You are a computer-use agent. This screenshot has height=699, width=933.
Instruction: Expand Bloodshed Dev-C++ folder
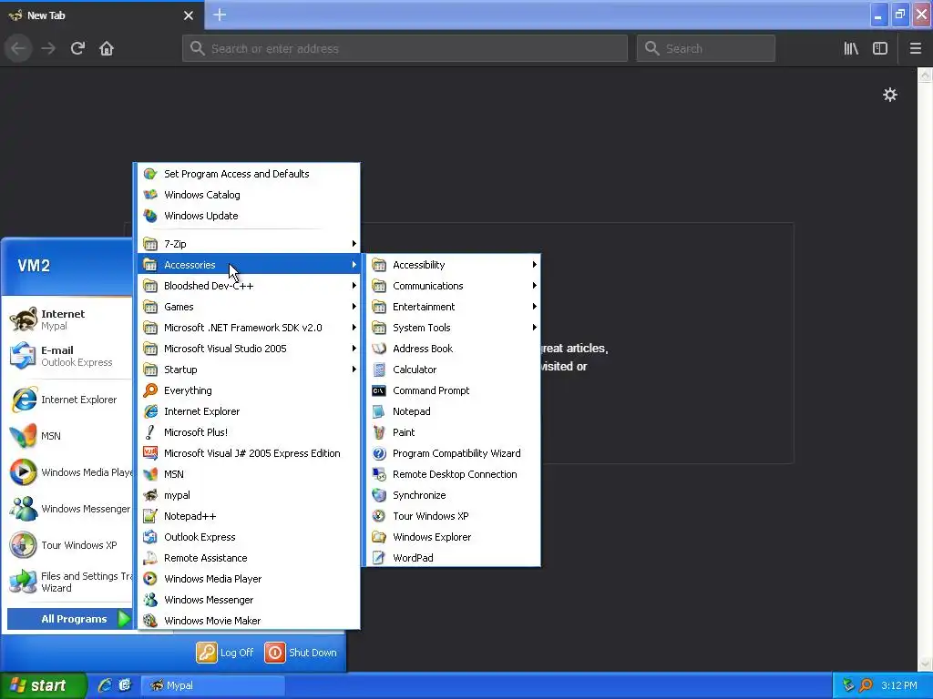[249, 286]
